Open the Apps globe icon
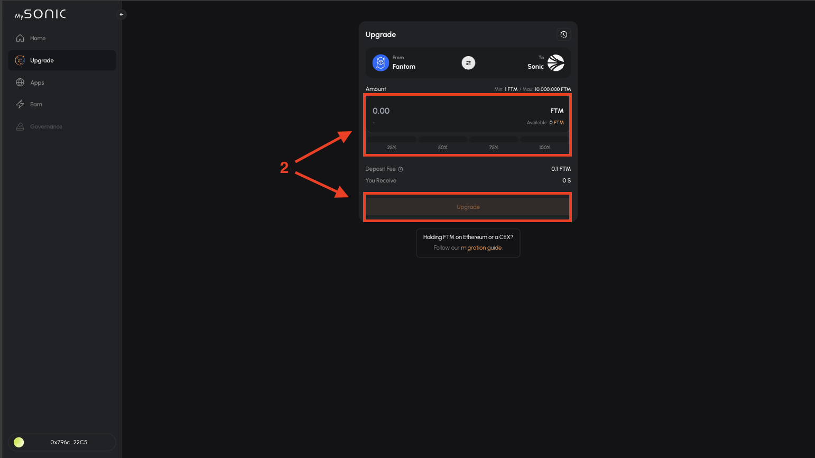 click(20, 82)
